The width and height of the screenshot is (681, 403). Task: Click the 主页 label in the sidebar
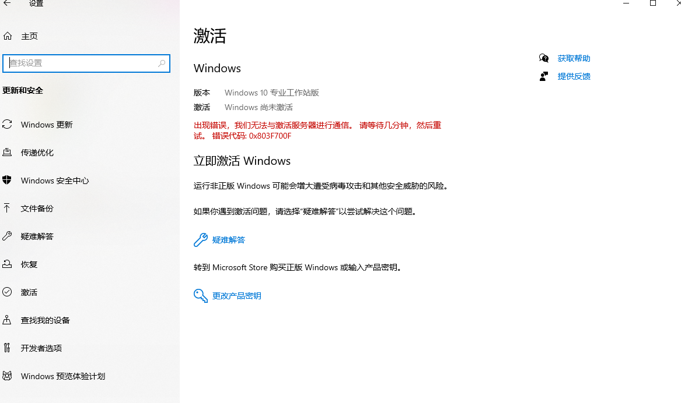(x=30, y=37)
